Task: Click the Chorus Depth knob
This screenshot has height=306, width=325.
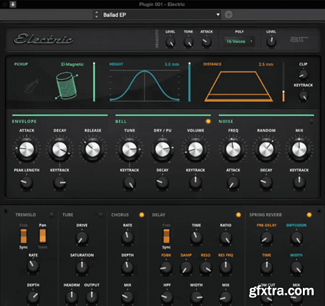Action: point(127,268)
